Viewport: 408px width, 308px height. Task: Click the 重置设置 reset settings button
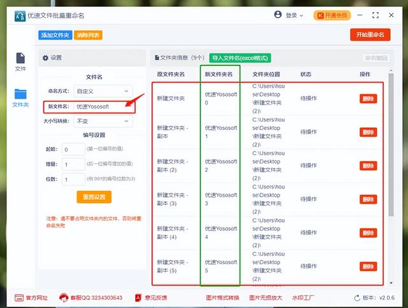[x=94, y=197]
